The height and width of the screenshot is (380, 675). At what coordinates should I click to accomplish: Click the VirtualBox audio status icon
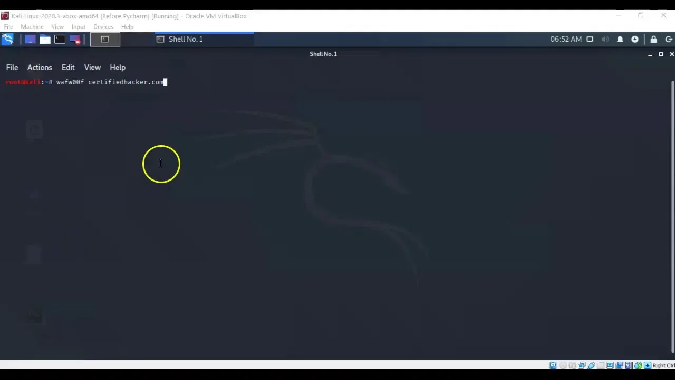point(572,365)
